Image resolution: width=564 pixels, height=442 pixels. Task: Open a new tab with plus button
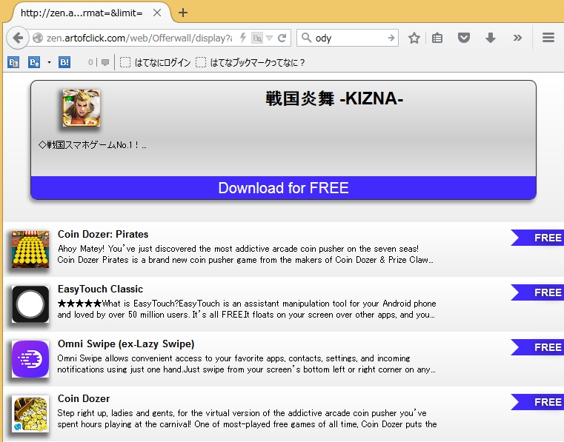coord(183,13)
